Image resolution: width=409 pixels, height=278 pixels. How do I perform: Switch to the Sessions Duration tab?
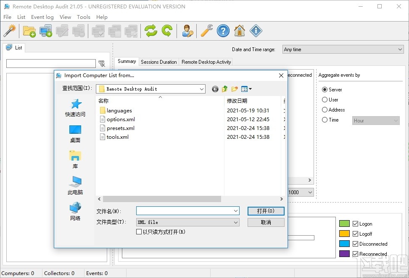coord(158,62)
